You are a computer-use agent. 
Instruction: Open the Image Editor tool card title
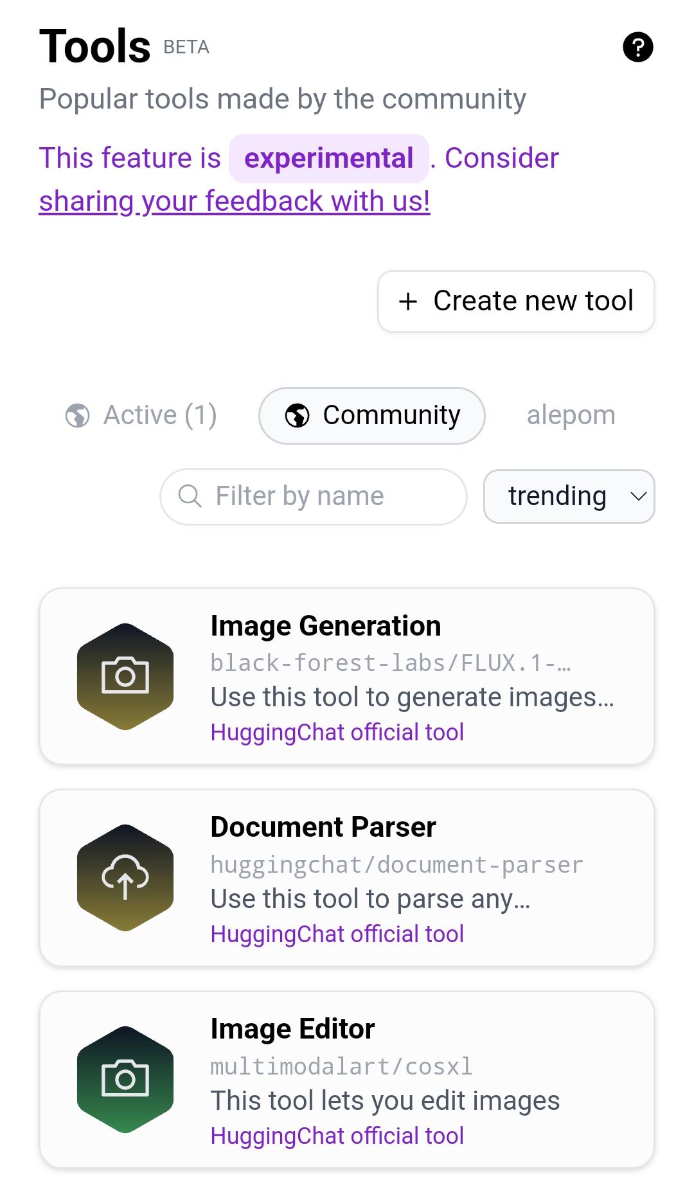[292, 1029]
